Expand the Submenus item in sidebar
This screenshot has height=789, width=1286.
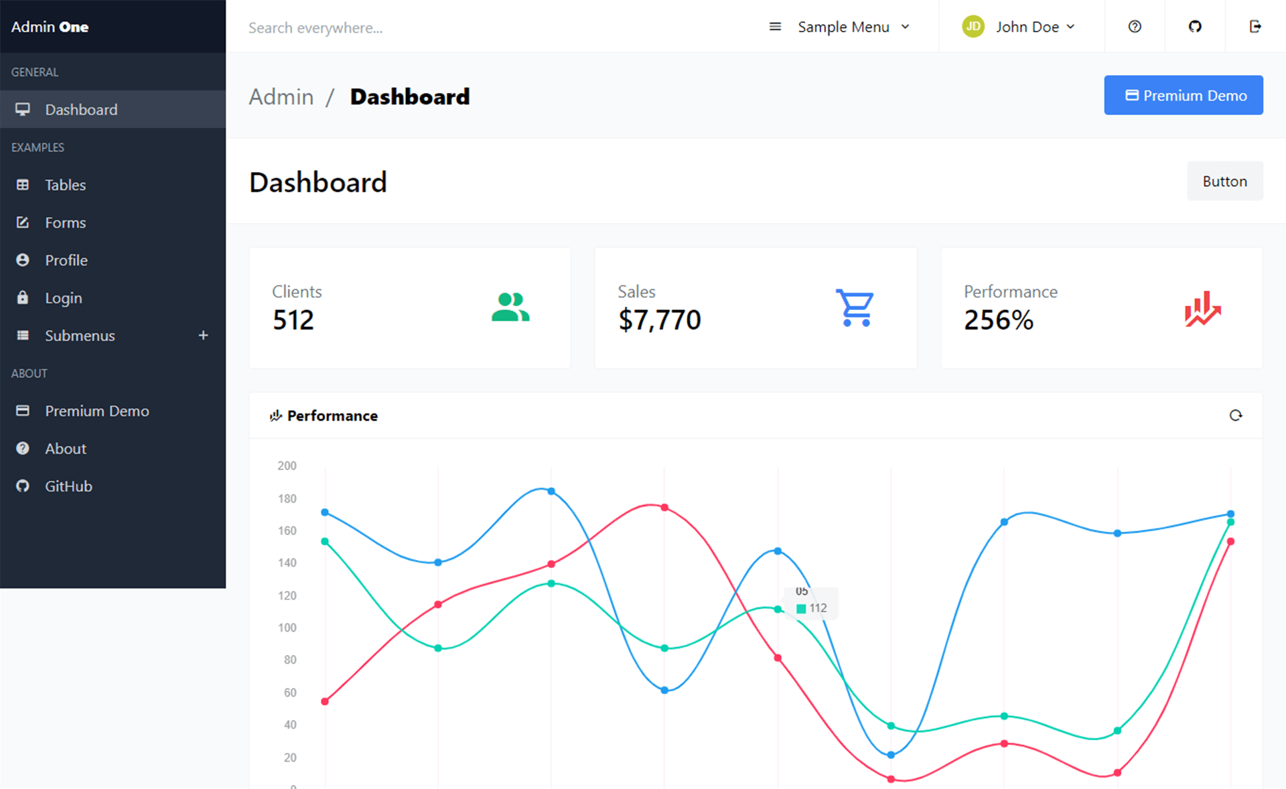[x=204, y=336]
